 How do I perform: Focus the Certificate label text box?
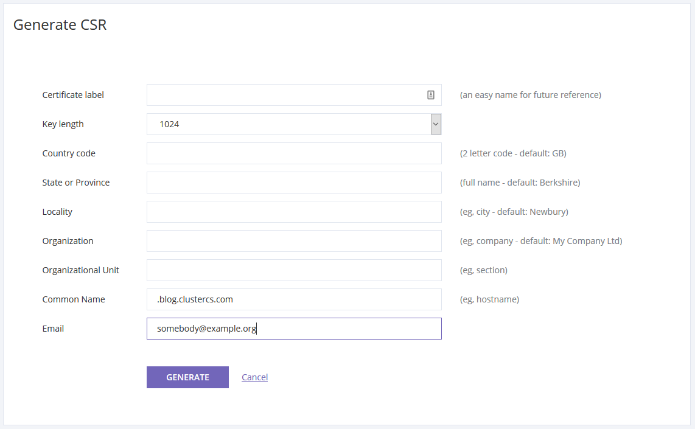pyautogui.click(x=283, y=95)
